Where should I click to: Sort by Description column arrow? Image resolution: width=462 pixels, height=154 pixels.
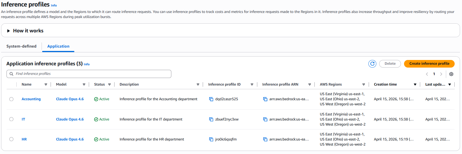198,84
